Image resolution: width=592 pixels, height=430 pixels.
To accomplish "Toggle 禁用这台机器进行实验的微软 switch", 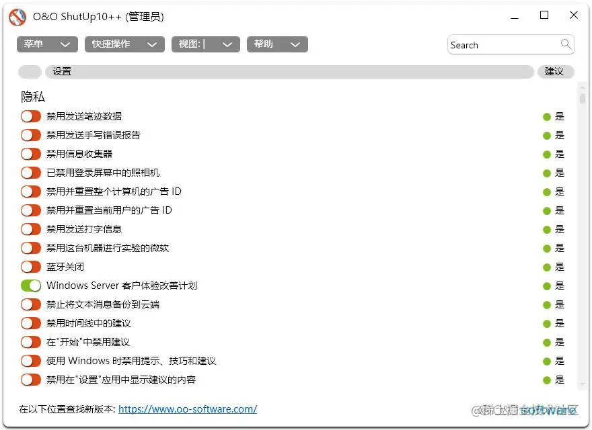I will pos(30,248).
